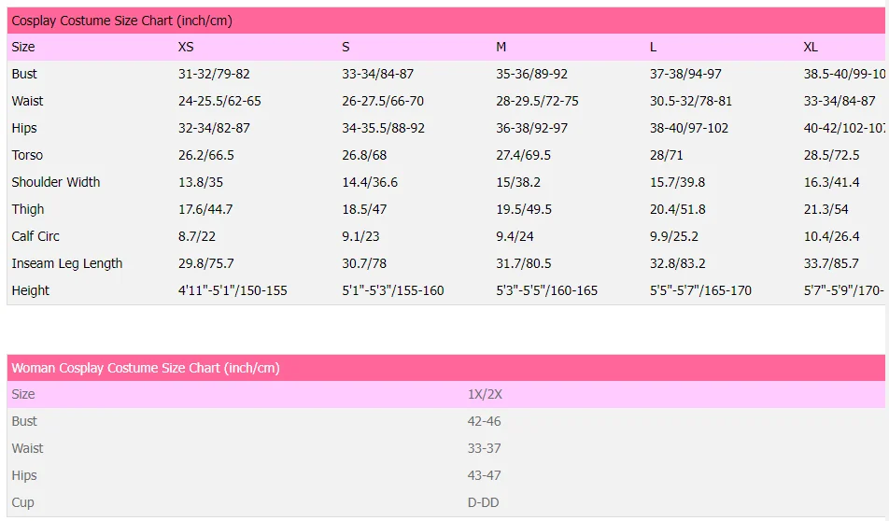The width and height of the screenshot is (889, 521).
Task: Select the XS size column header
Action: (186, 47)
